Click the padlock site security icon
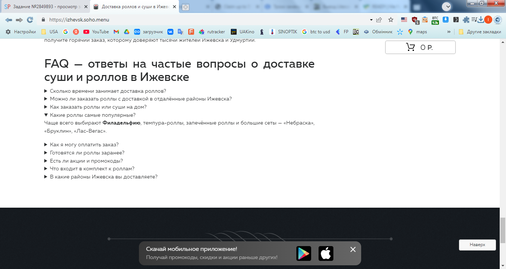The image size is (506, 269). tap(43, 20)
